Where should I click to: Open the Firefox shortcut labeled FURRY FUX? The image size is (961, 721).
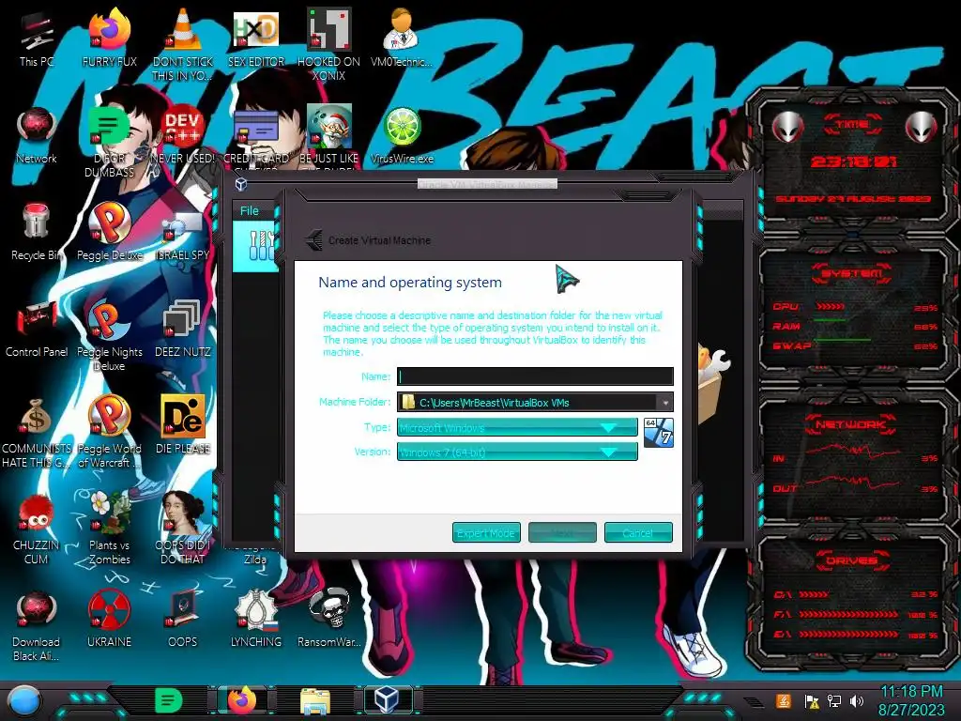(x=110, y=38)
